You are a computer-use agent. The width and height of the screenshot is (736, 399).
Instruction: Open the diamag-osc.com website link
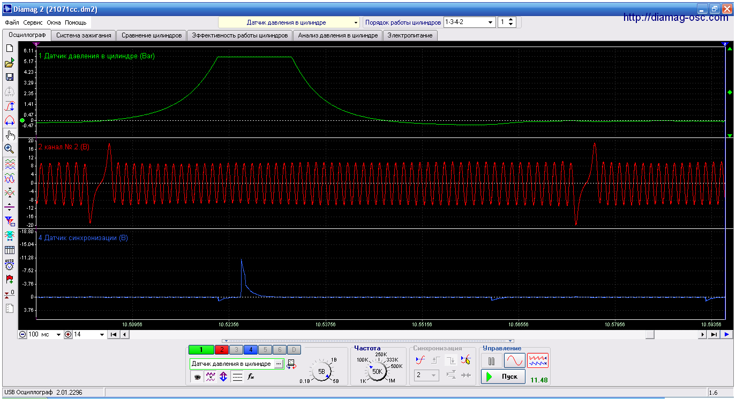(x=676, y=18)
